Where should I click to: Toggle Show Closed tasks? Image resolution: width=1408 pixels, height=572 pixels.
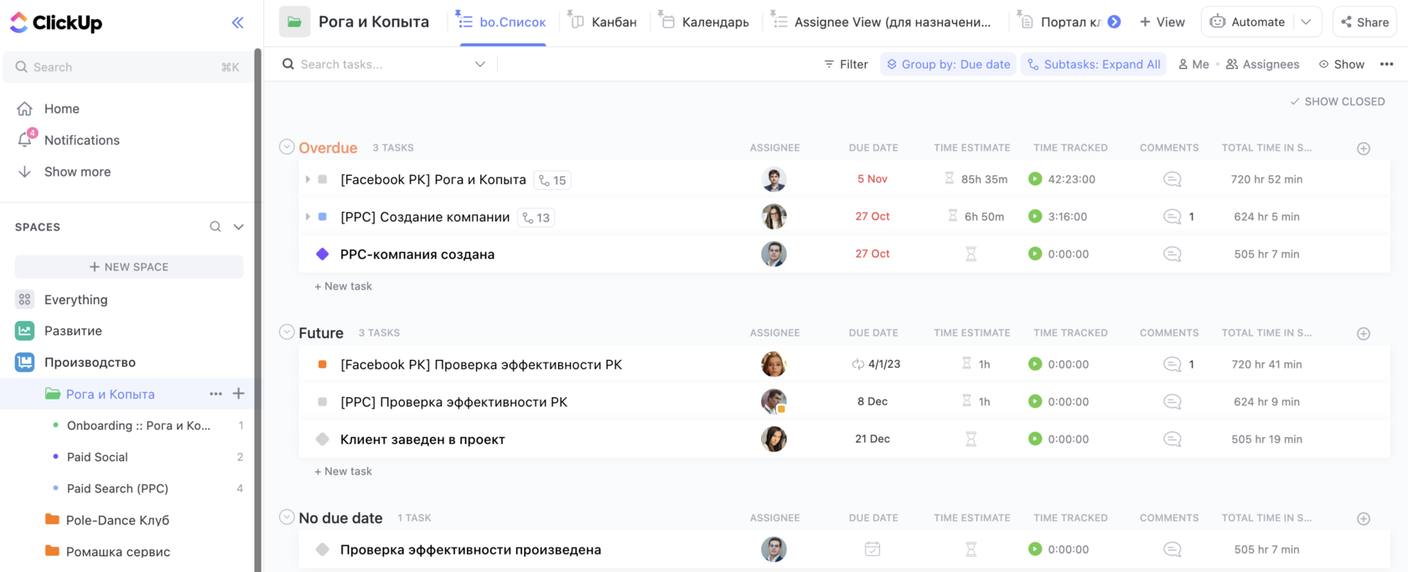1337,101
